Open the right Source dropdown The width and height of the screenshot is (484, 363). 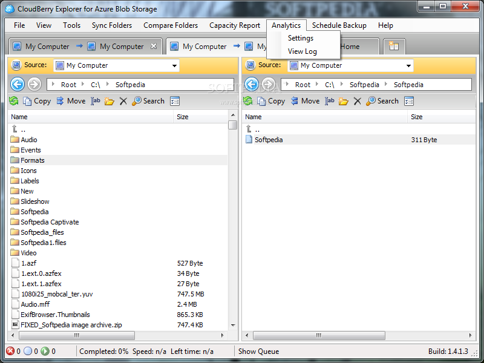(x=408, y=65)
